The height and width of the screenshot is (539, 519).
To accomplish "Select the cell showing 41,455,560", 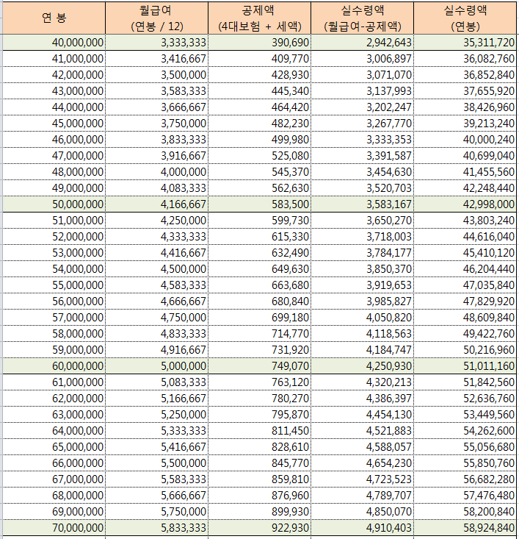I will [x=465, y=172].
